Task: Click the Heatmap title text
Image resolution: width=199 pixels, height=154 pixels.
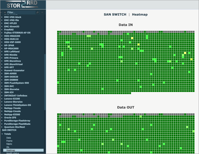Action: 140,15
